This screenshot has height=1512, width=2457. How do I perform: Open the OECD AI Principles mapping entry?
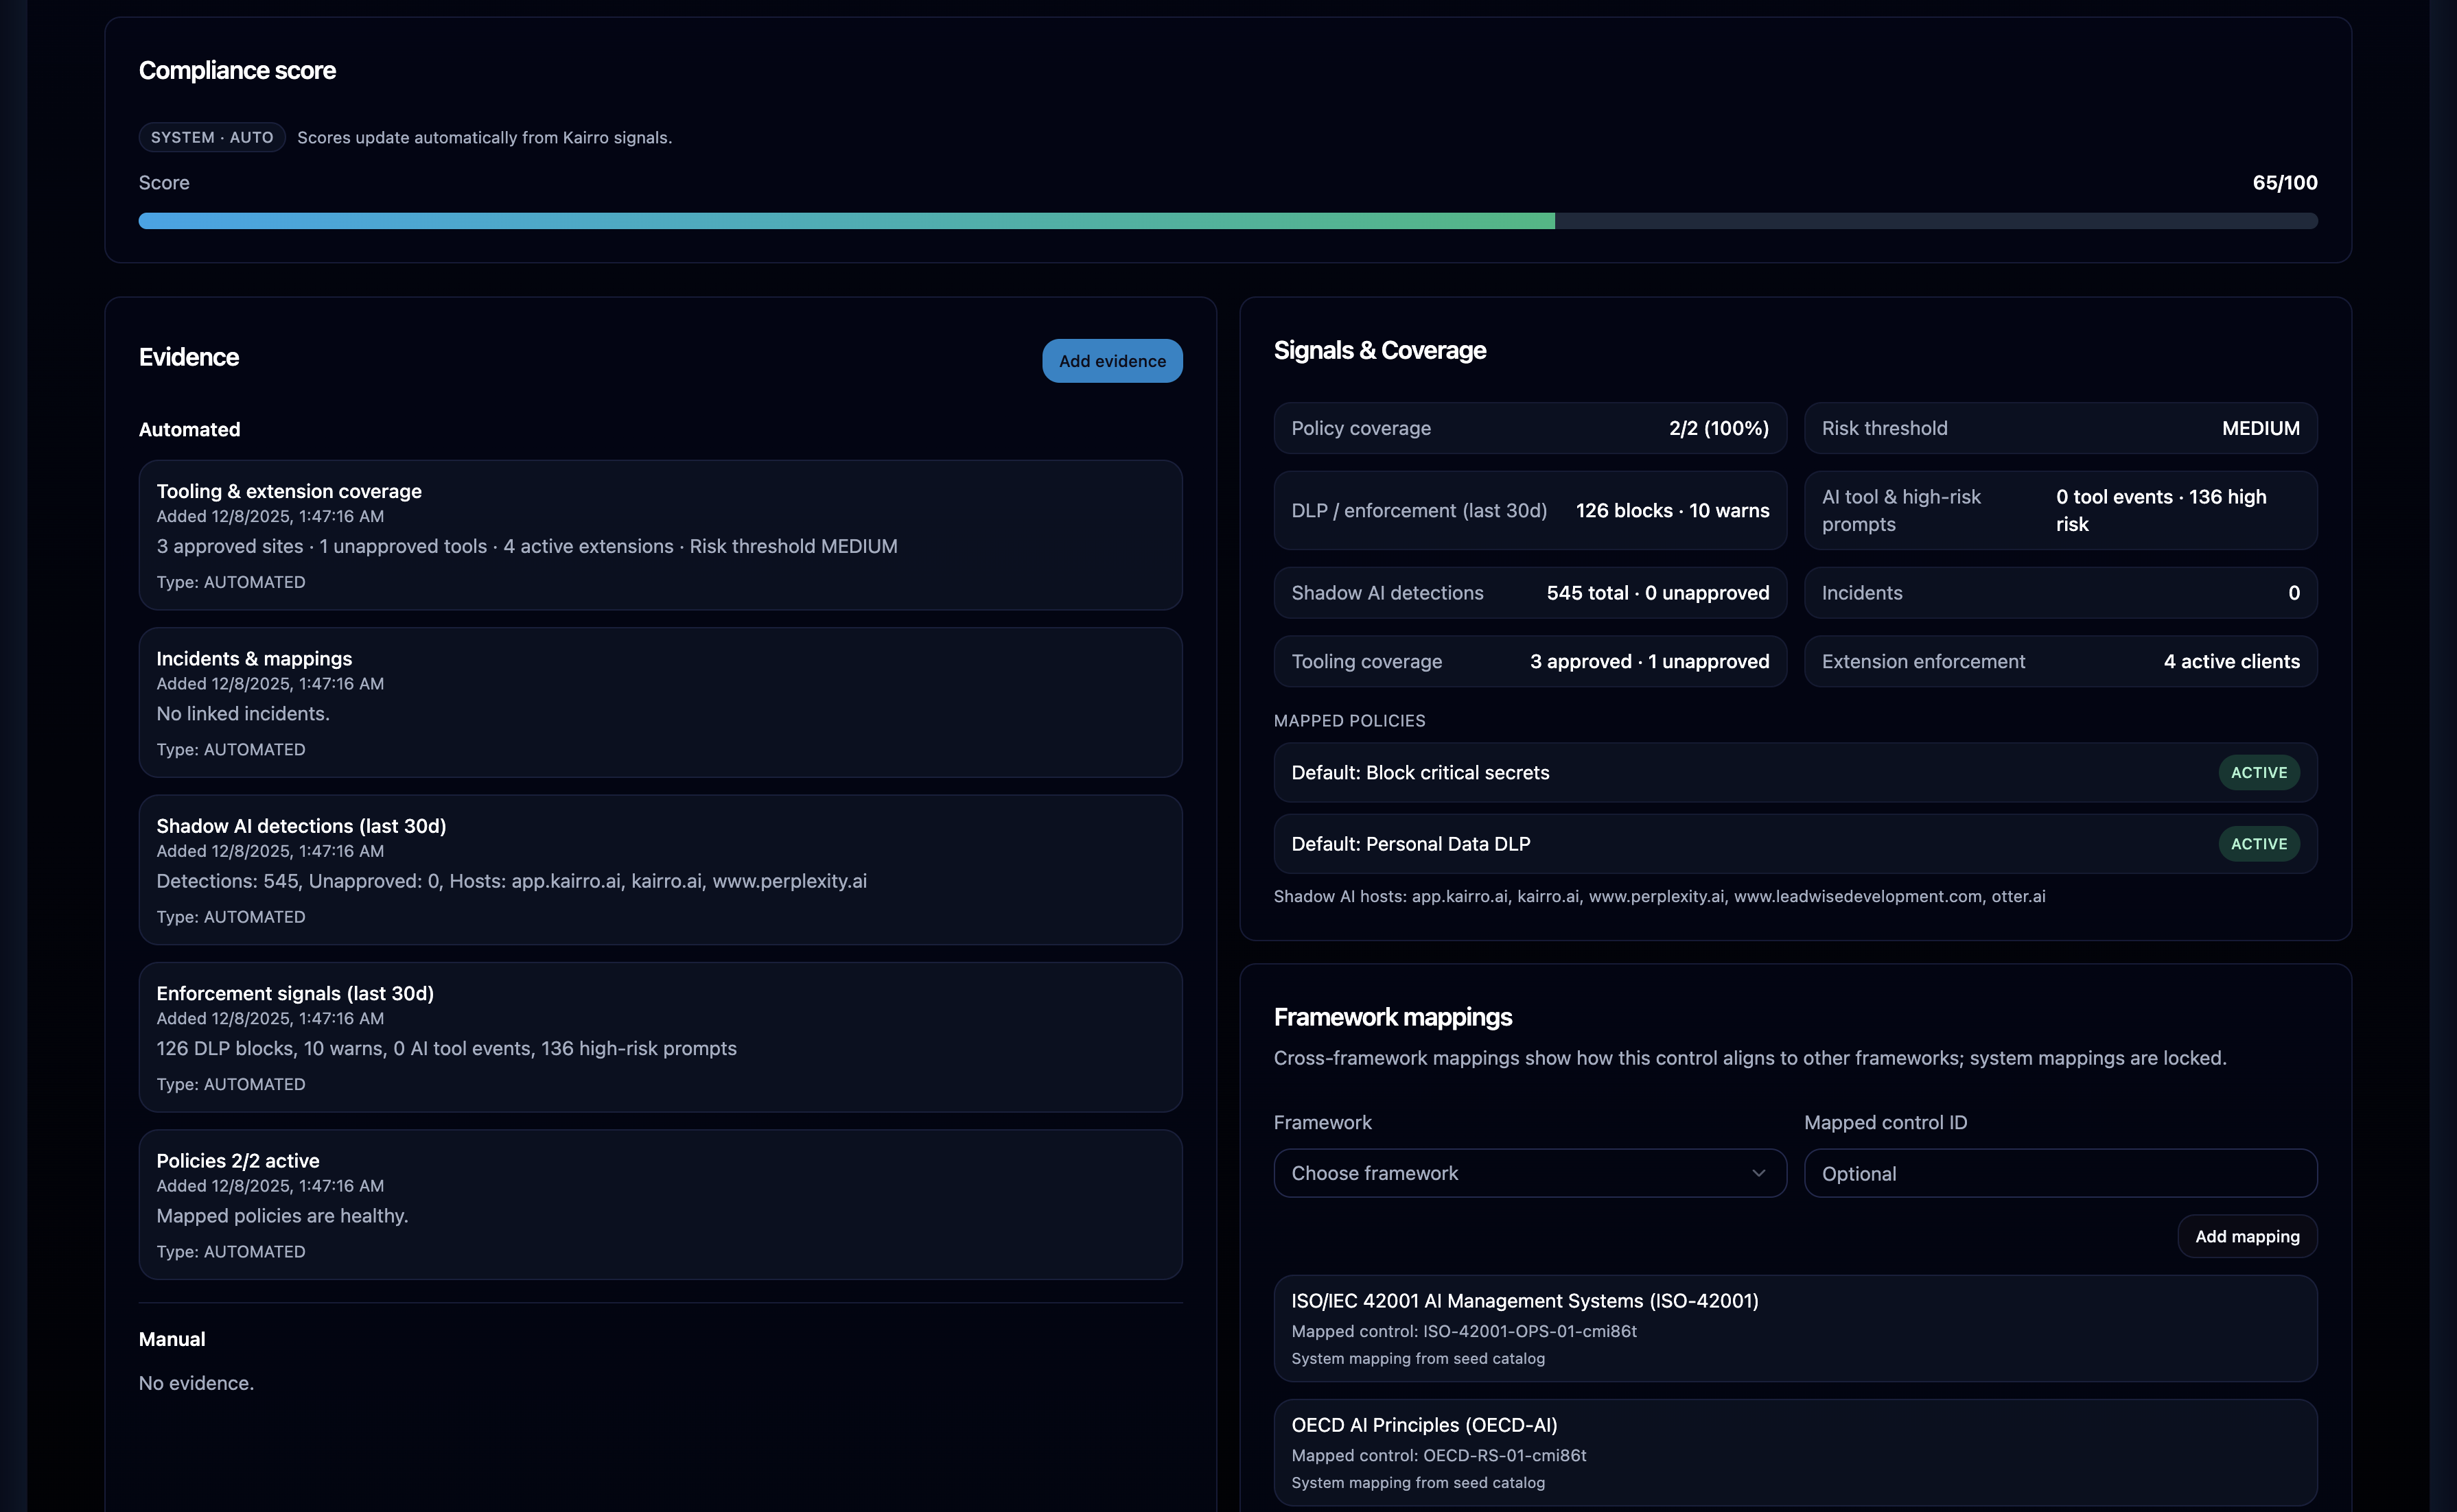1795,1453
